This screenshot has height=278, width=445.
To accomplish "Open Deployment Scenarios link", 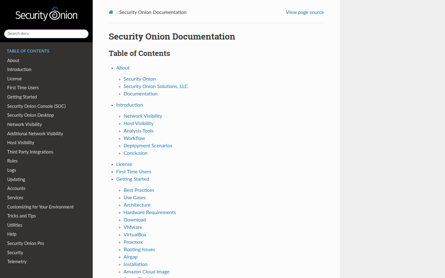I will [148, 146].
